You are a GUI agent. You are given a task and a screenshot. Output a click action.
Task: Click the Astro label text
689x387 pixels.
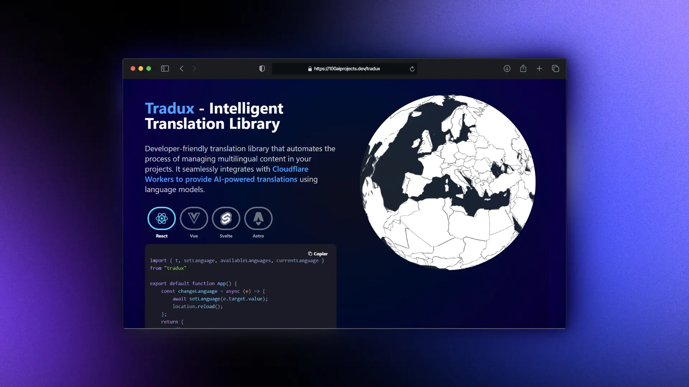click(x=258, y=236)
